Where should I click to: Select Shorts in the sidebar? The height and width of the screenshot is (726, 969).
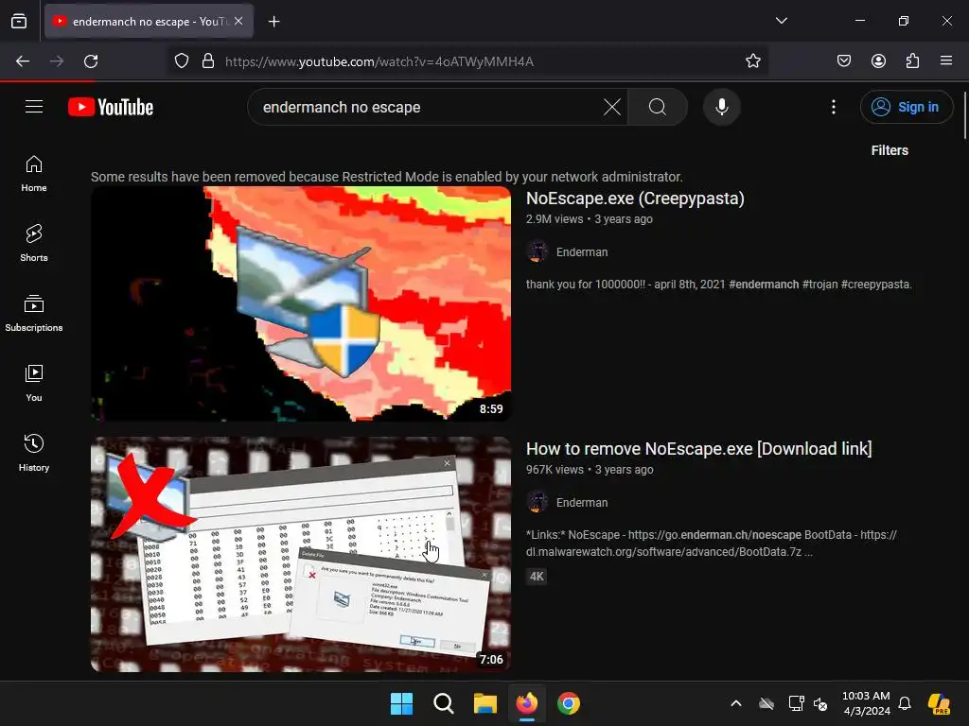click(34, 243)
